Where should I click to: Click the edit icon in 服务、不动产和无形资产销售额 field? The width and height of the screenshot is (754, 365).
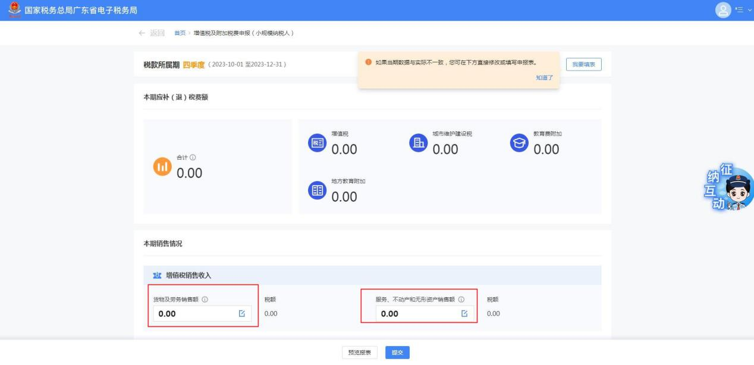click(464, 314)
